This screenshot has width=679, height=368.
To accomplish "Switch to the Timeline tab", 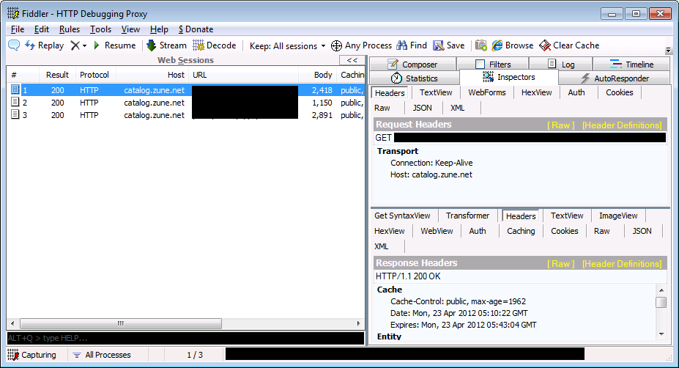I will [631, 65].
